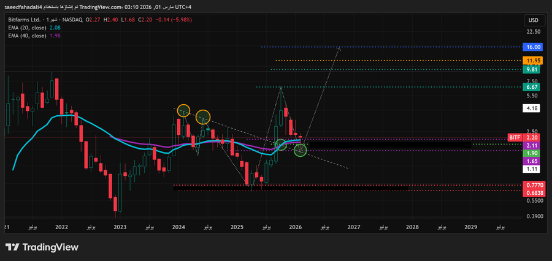Click the EMA 40 value 1.98
This screenshot has width=552, height=261.
tap(55, 36)
